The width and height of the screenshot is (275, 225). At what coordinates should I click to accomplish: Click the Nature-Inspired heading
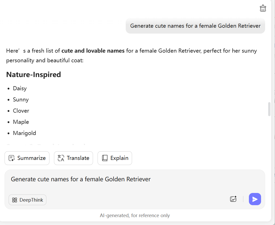33,74
